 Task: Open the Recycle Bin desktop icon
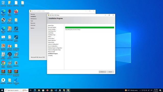click(x=3, y=3)
